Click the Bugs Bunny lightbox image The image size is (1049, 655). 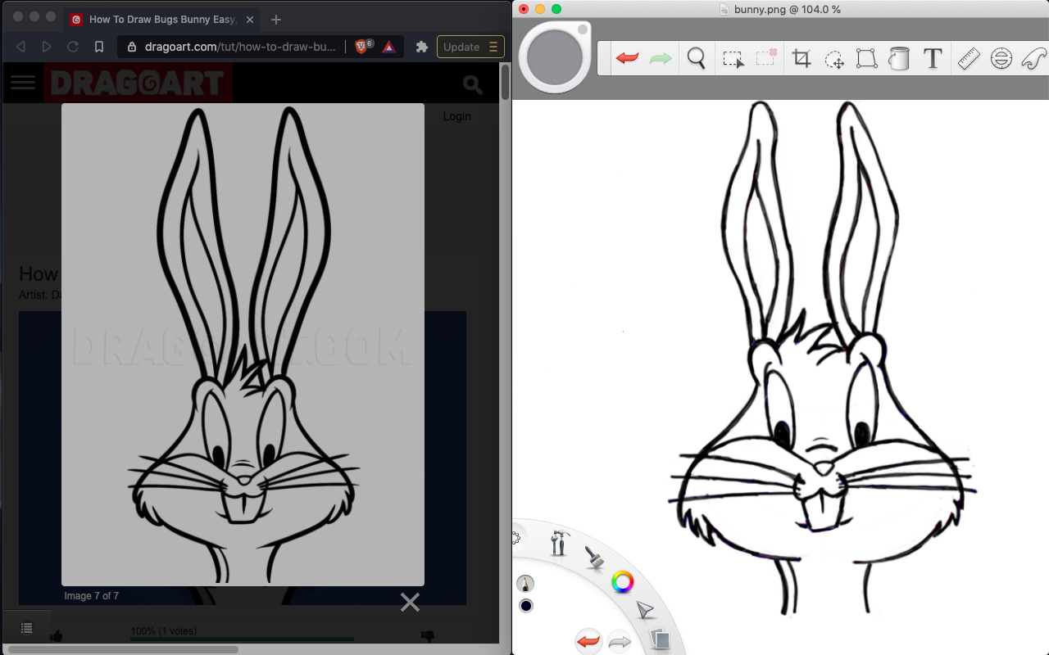click(243, 344)
